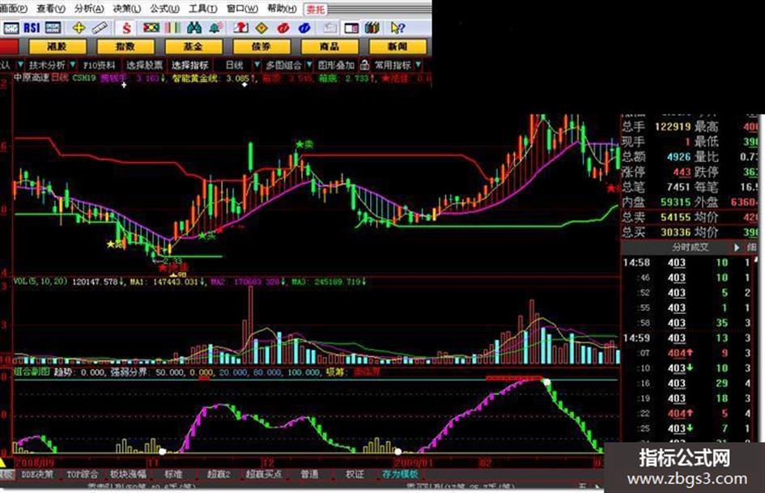Open the alarm bell alert icon

coord(216,28)
